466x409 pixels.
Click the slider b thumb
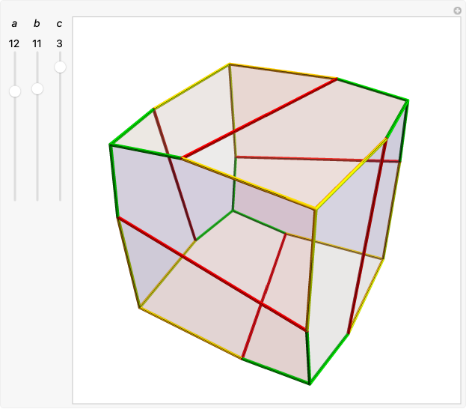coord(37,88)
